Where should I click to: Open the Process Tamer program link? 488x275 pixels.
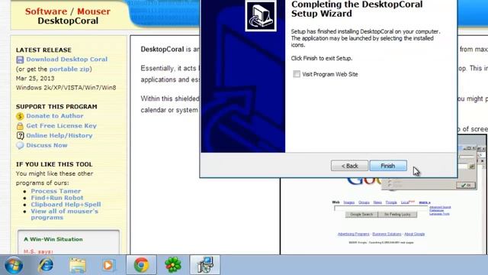coord(56,191)
